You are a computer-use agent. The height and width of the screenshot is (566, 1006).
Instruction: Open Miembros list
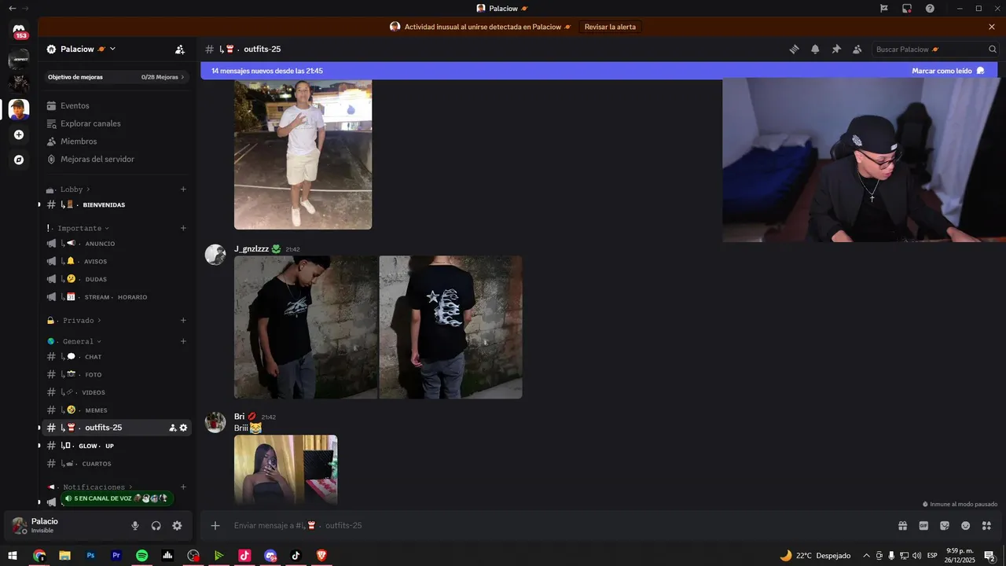(x=116, y=141)
